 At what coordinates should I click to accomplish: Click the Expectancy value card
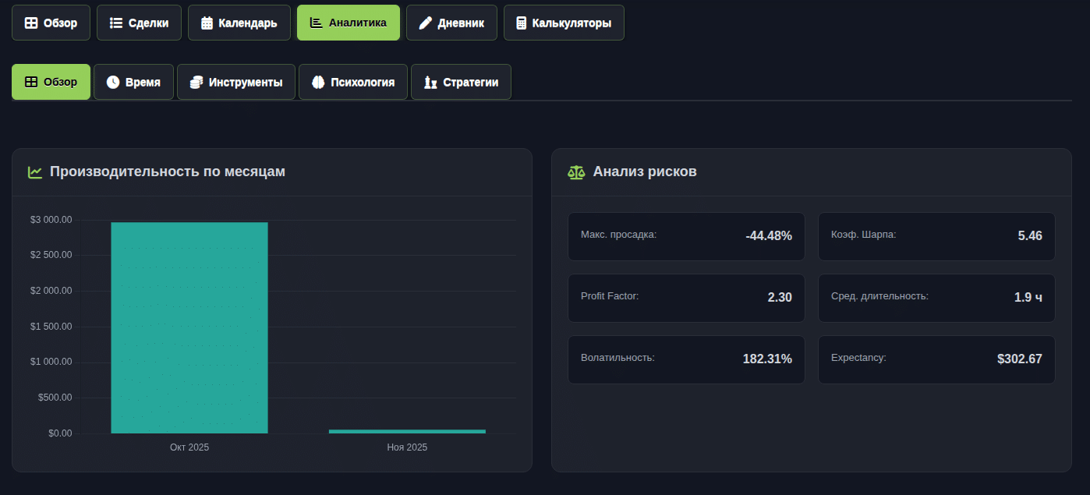pyautogui.click(x=936, y=359)
